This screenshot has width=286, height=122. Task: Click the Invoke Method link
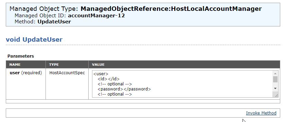point(261,113)
